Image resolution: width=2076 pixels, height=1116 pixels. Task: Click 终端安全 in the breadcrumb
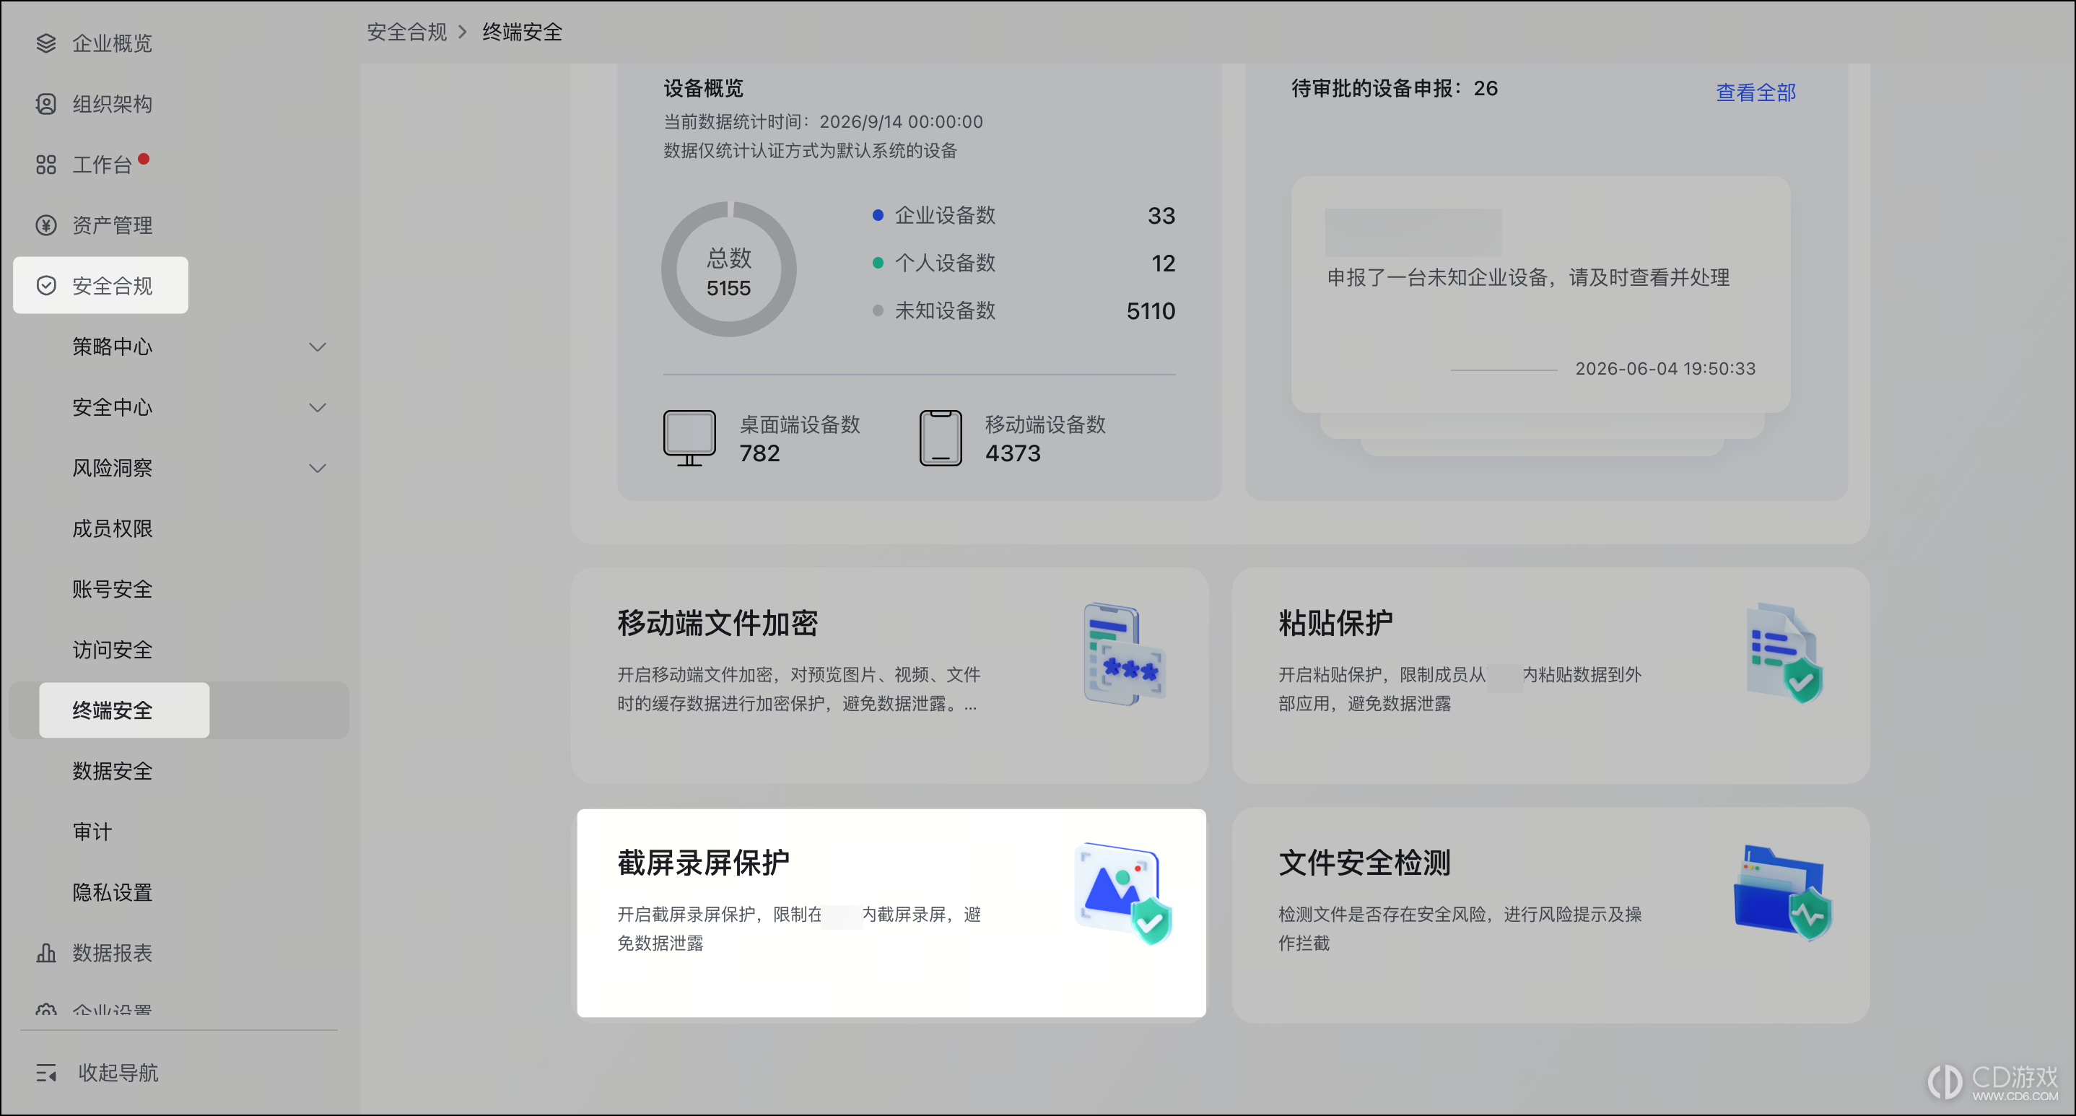(x=522, y=32)
